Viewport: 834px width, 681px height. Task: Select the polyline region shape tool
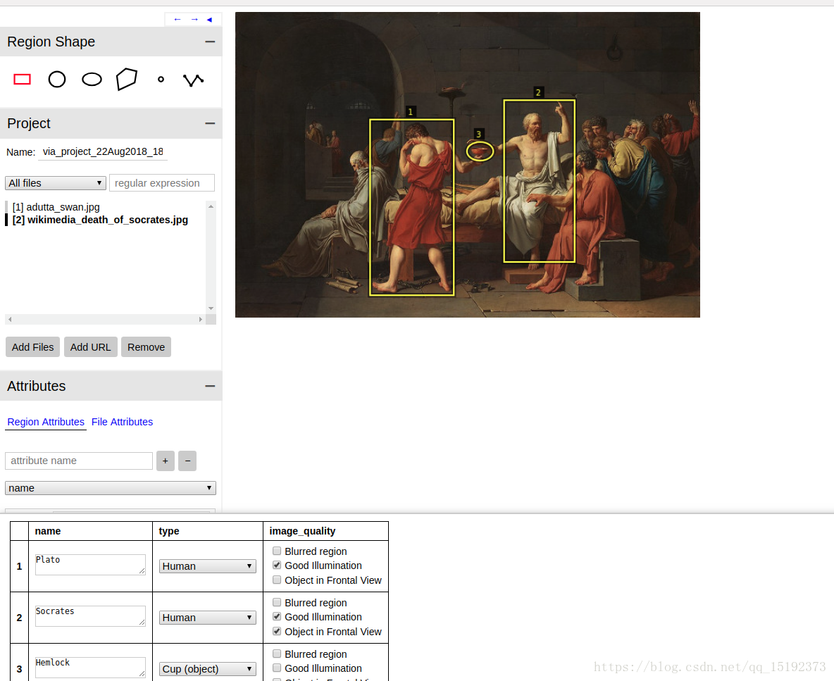[193, 80]
